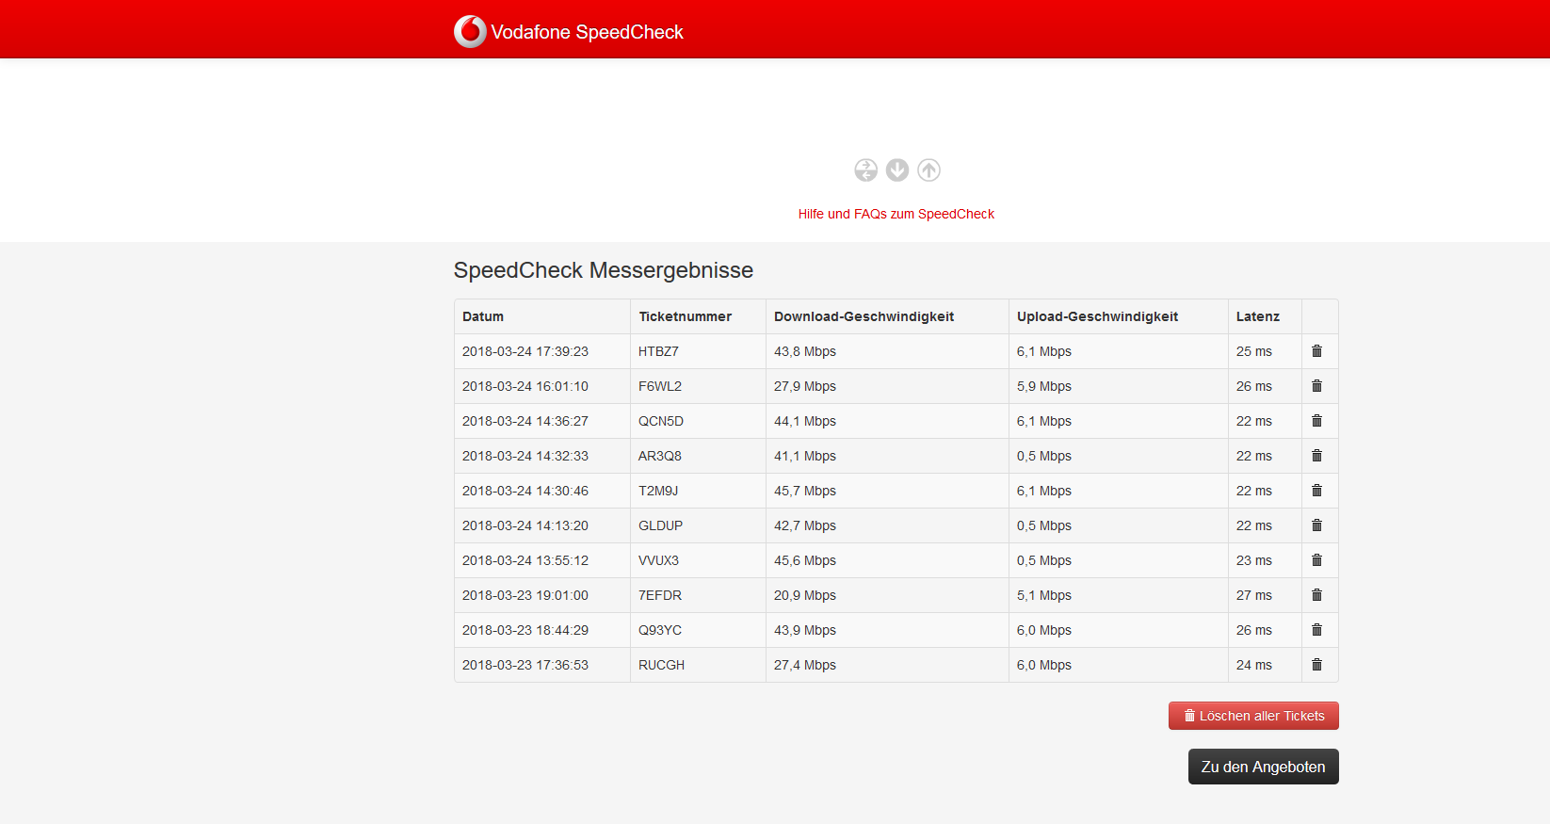This screenshot has height=824, width=1550.
Task: Click the Datum column header
Action: (x=483, y=316)
